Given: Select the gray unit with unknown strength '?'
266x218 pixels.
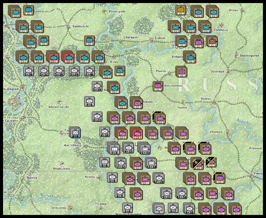Looking at the screenshot, I should pyautogui.click(x=159, y=209).
